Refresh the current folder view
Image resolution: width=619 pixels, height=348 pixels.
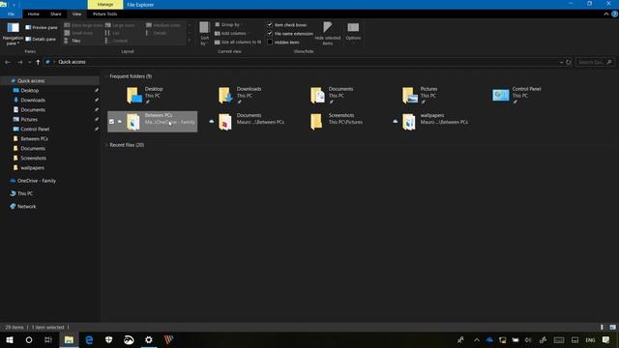coord(569,62)
